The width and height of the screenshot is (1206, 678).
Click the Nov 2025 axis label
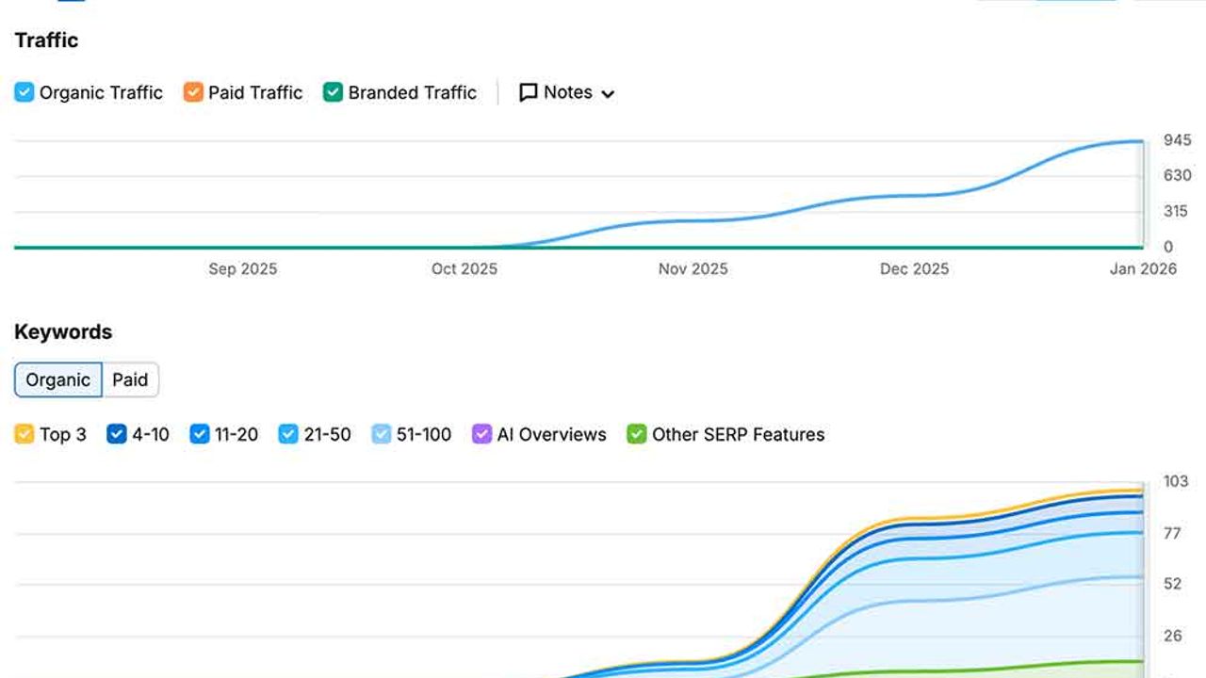click(693, 269)
